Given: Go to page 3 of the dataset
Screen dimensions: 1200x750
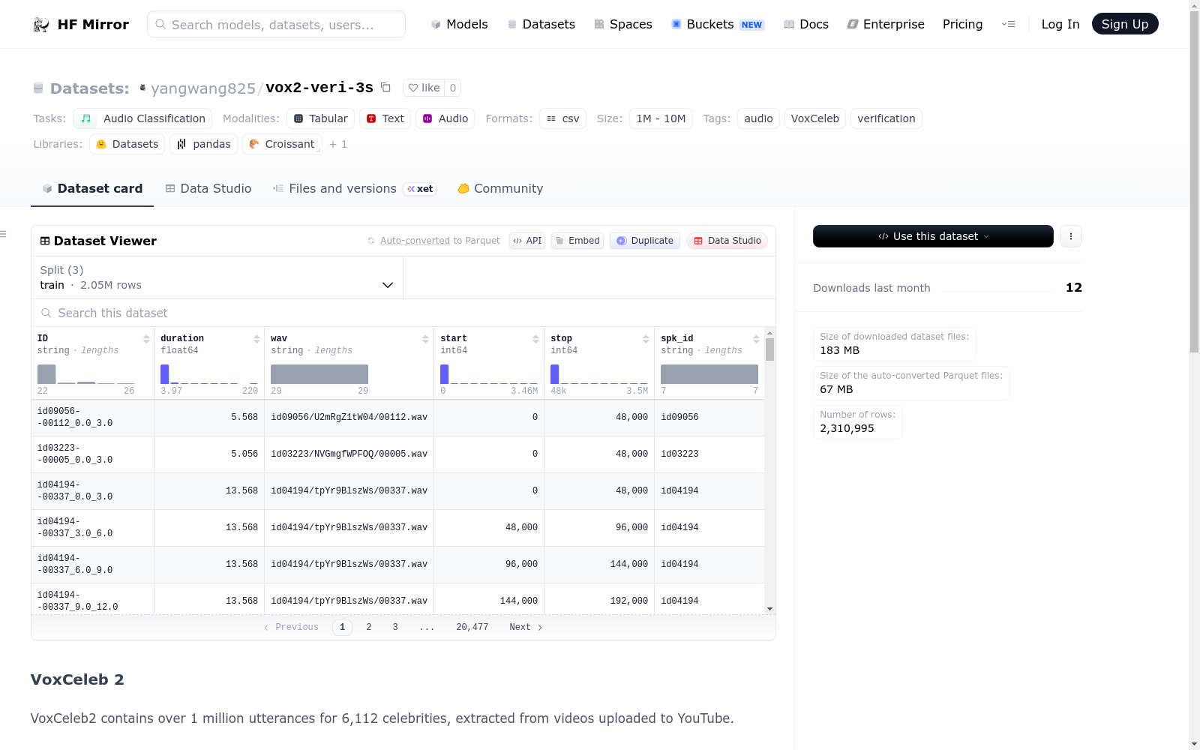Looking at the screenshot, I should coord(395,627).
